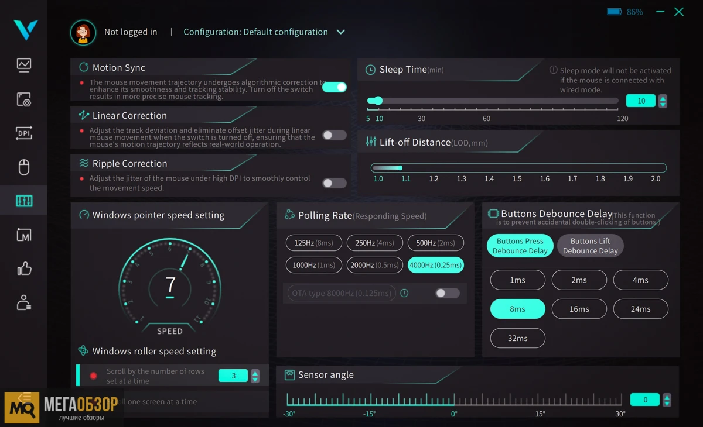Enable Ripple Correction
The height and width of the screenshot is (427, 703).
(334, 183)
